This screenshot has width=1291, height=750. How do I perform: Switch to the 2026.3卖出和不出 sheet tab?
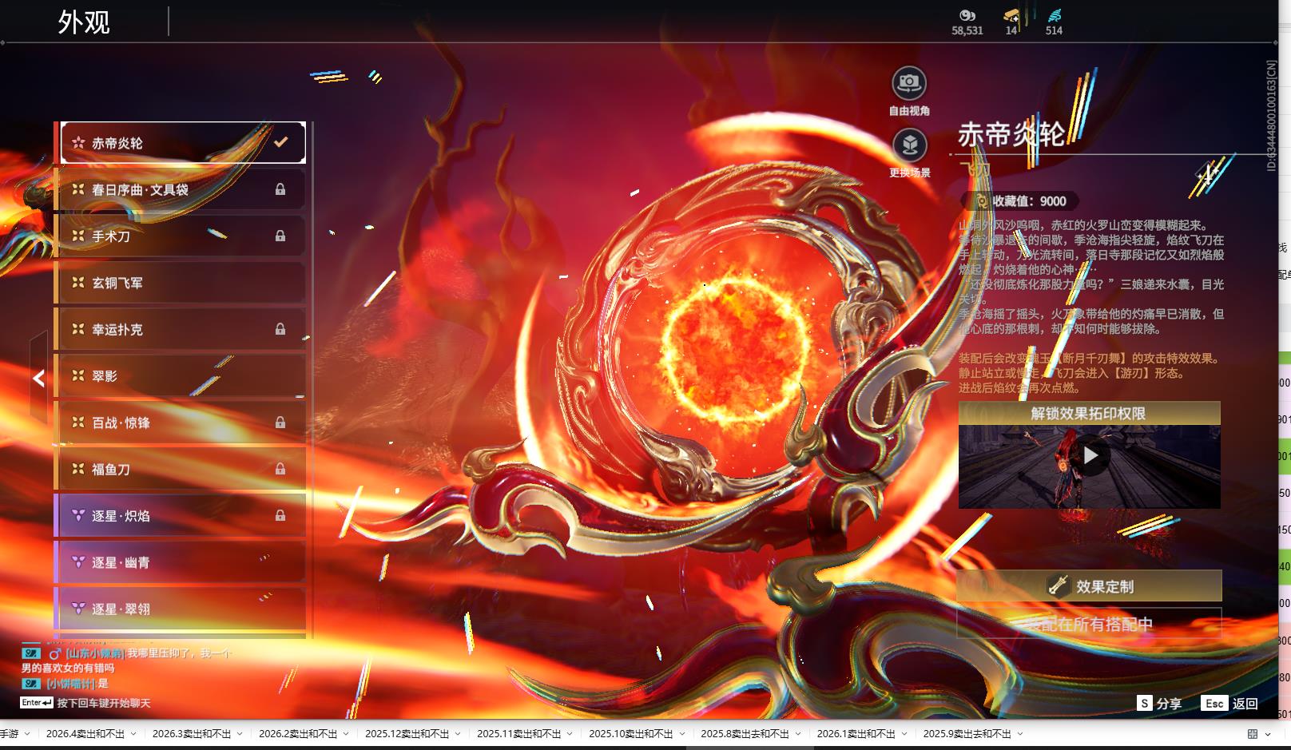[x=192, y=734]
